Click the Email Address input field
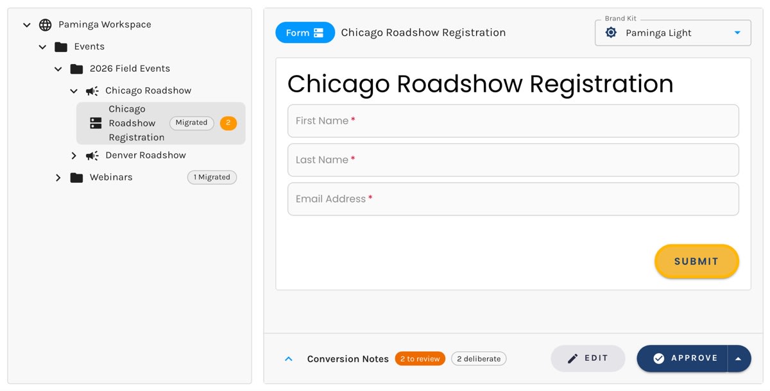Viewport: 770px width, 391px height. (513, 199)
